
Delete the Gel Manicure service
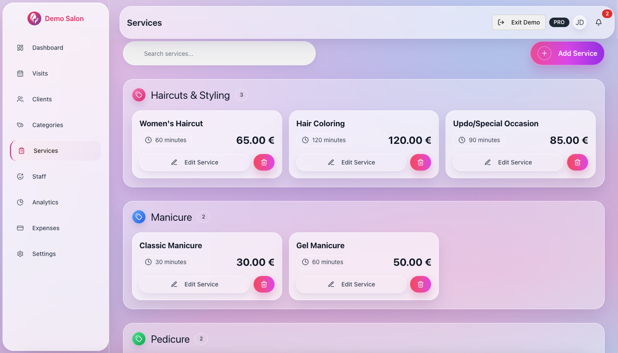pos(421,284)
